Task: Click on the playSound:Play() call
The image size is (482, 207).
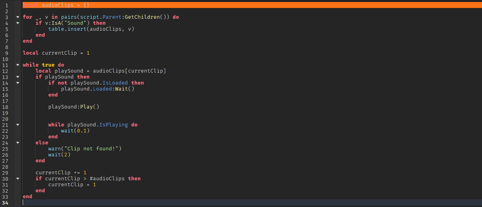Action: pyautogui.click(x=73, y=107)
